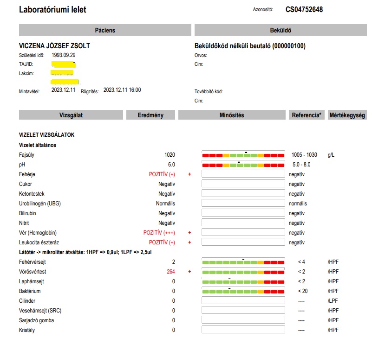Viewport: 385px width, 338px height.
Task: Click the empty Fehérje rating box
Action: point(243,174)
